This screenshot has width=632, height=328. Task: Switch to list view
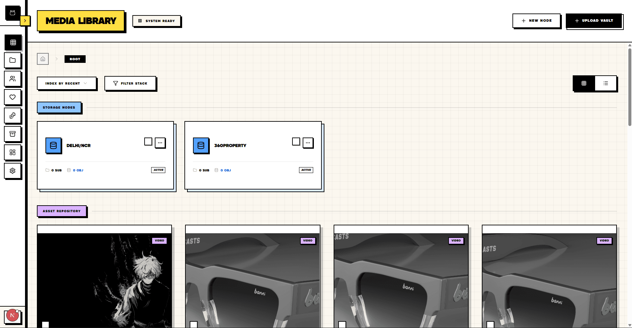[x=606, y=83]
